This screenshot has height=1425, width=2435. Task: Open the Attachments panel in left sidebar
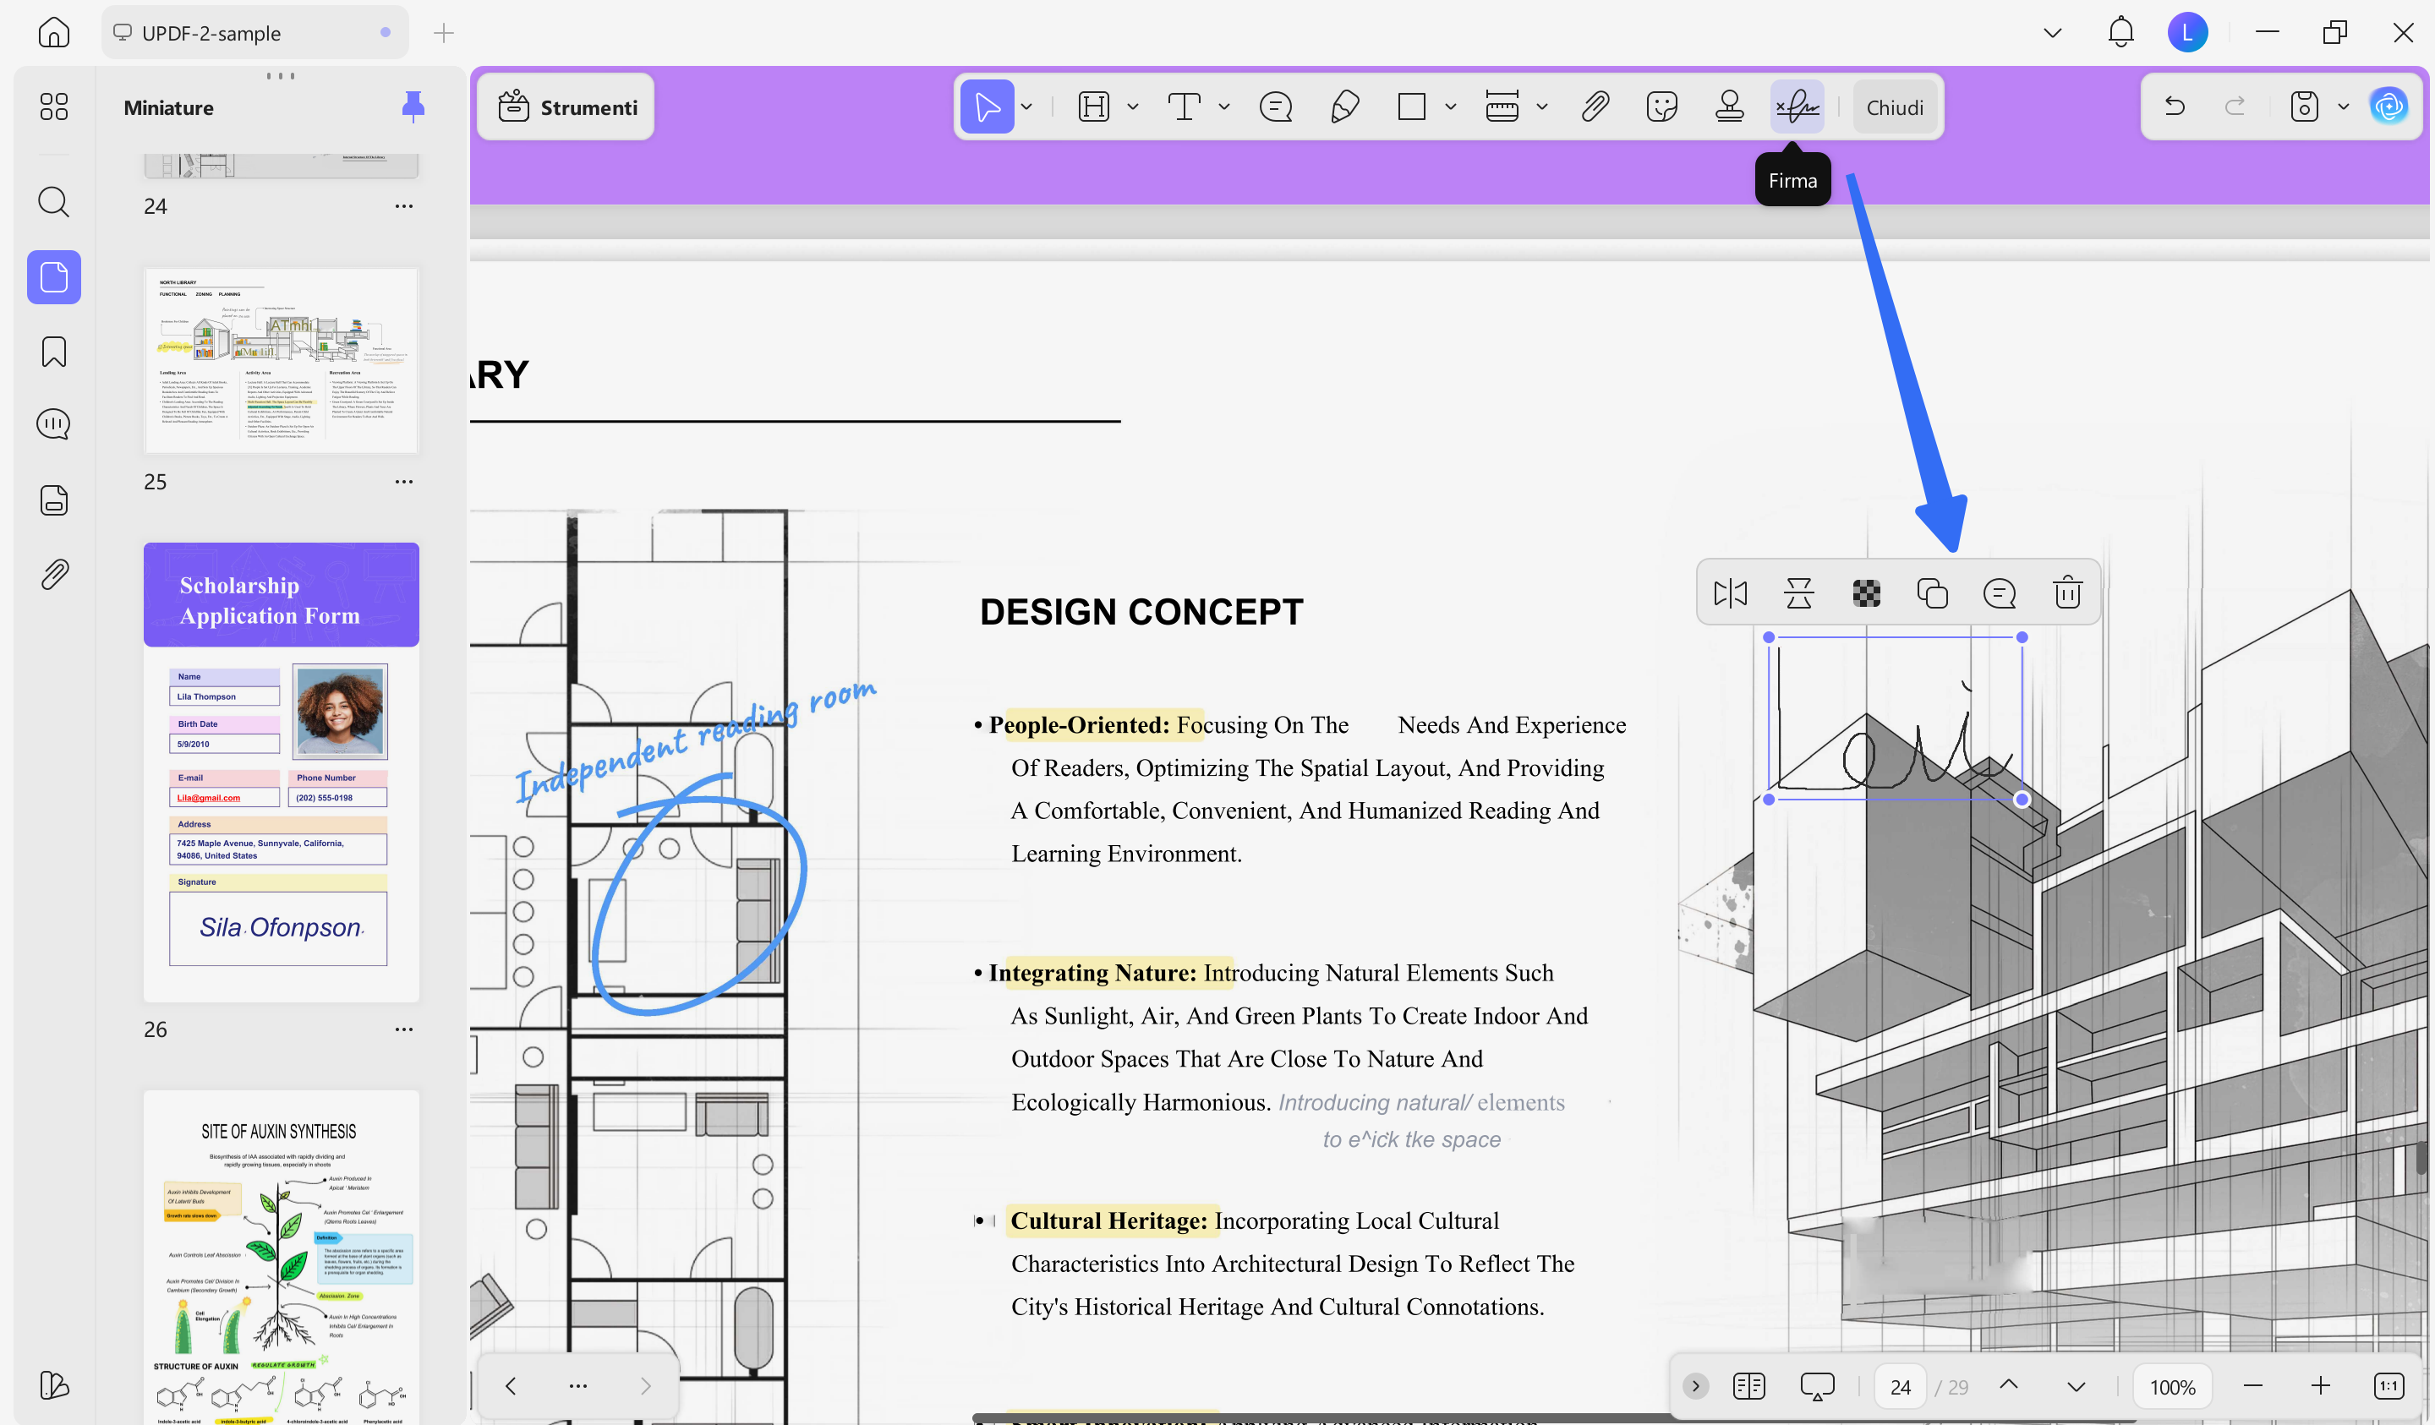click(54, 575)
